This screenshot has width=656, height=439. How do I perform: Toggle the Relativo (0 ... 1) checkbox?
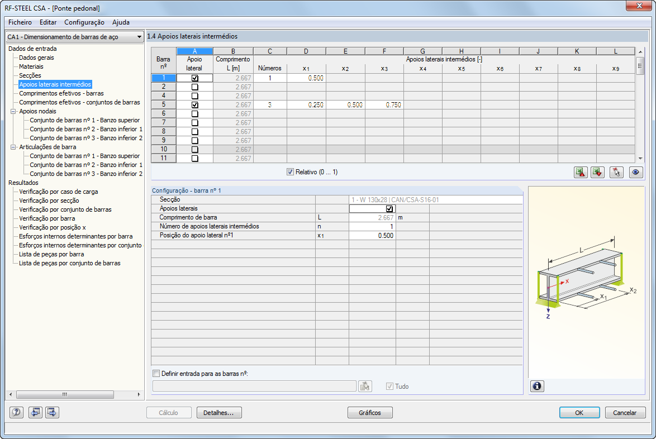[x=290, y=172]
